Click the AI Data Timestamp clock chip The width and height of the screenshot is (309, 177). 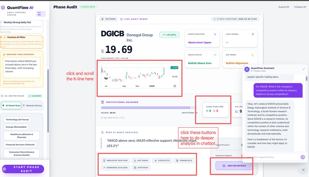[235, 19]
